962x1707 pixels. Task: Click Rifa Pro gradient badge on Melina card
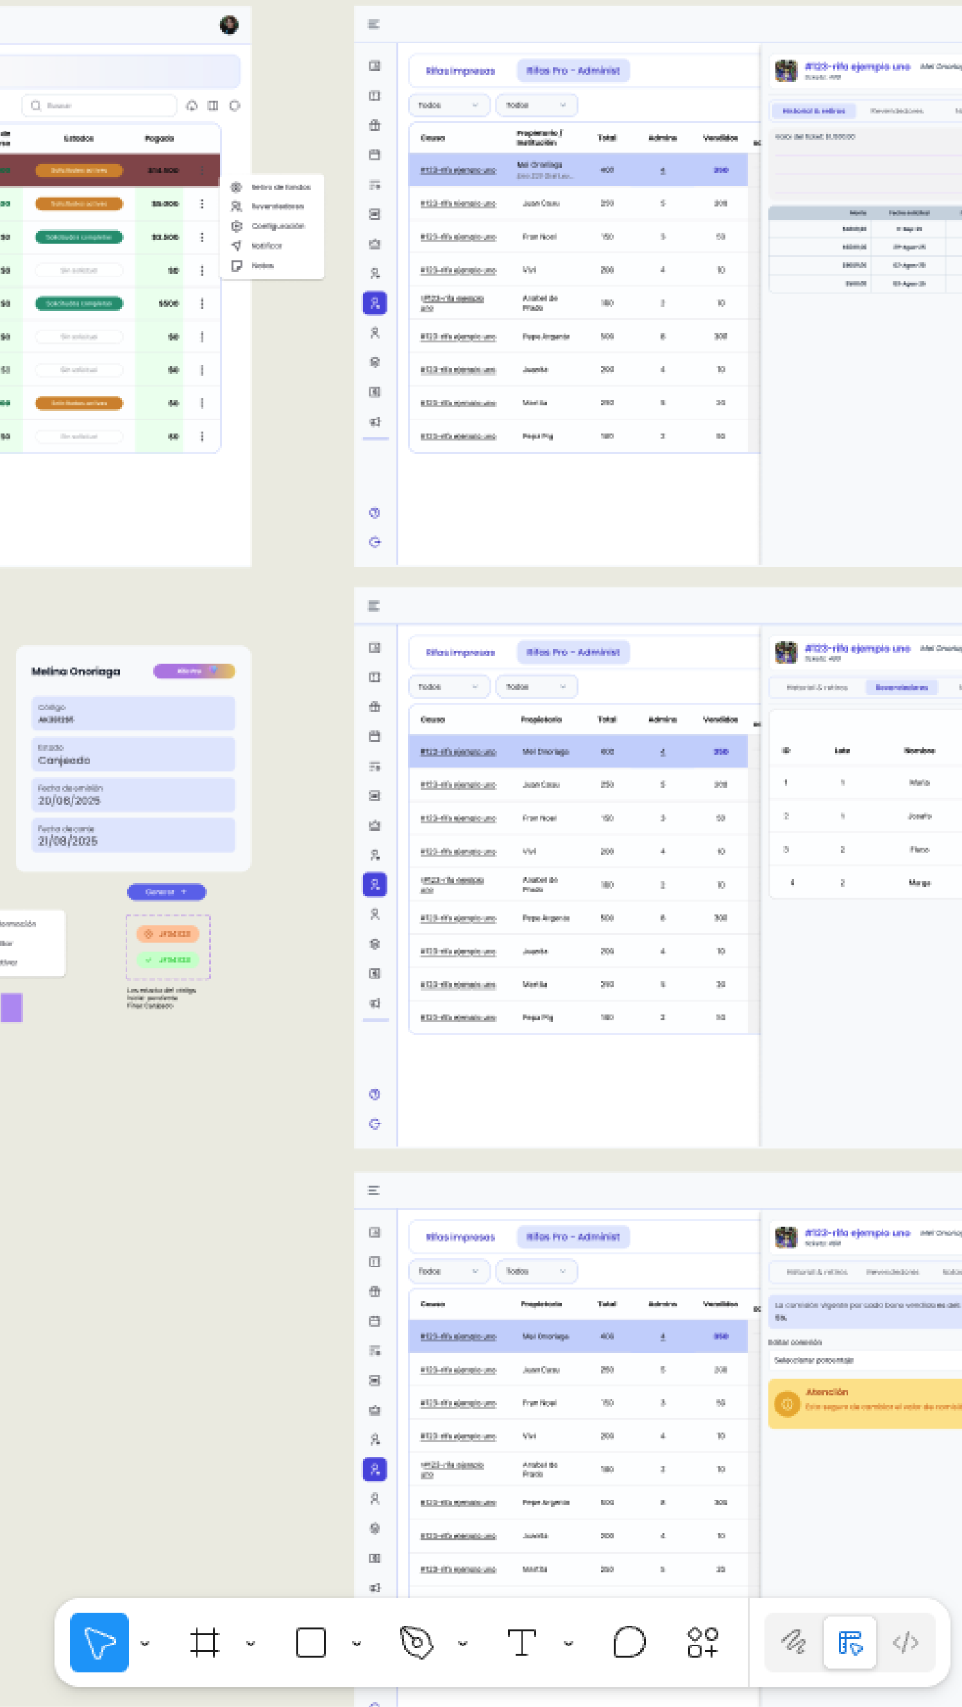[x=194, y=671]
